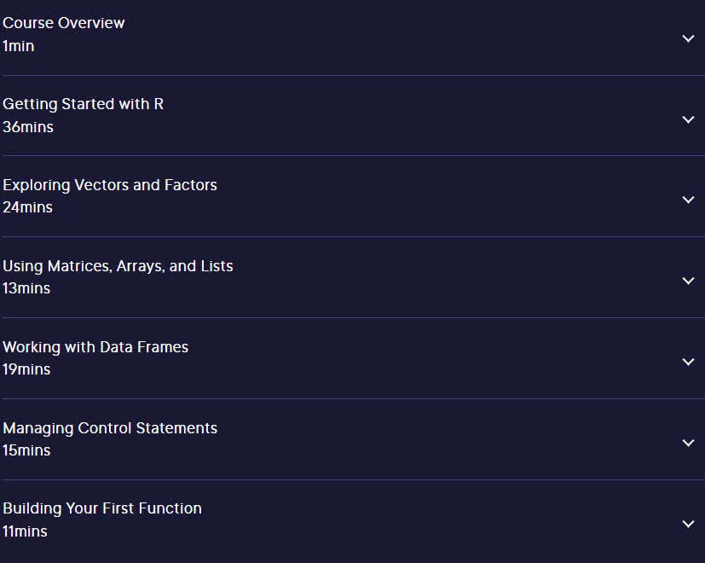Select Managing Control Statements module title

(x=110, y=428)
